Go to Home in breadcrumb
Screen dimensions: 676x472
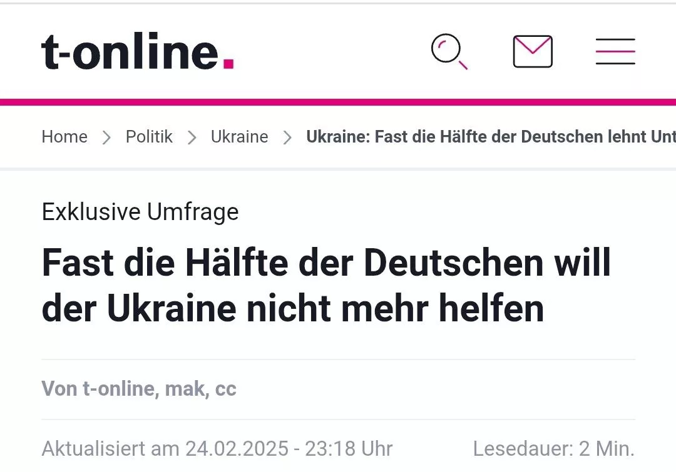click(x=64, y=137)
